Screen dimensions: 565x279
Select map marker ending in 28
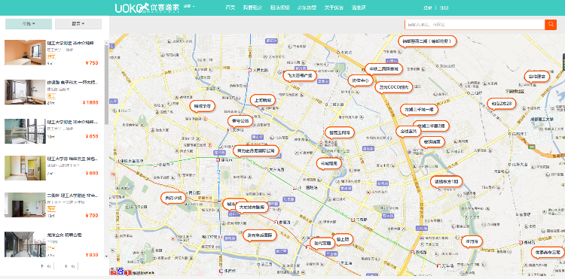point(502,104)
